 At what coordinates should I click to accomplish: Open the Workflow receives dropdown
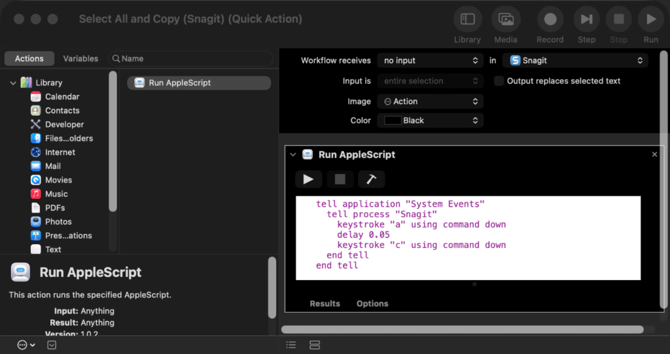coord(430,60)
